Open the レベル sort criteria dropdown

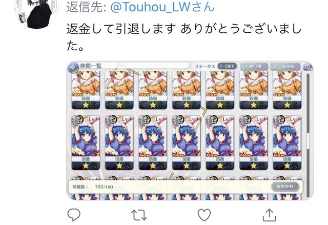coord(285,66)
